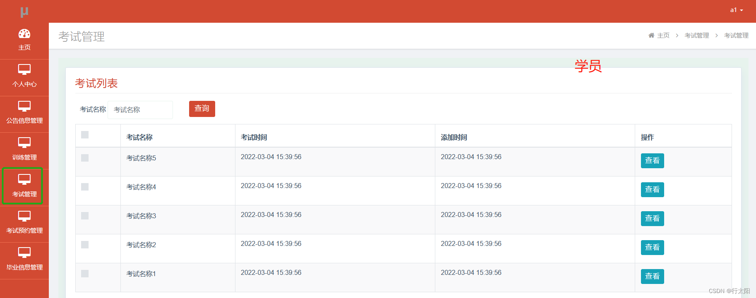Click the 考试列表 panel heading

(x=96, y=83)
